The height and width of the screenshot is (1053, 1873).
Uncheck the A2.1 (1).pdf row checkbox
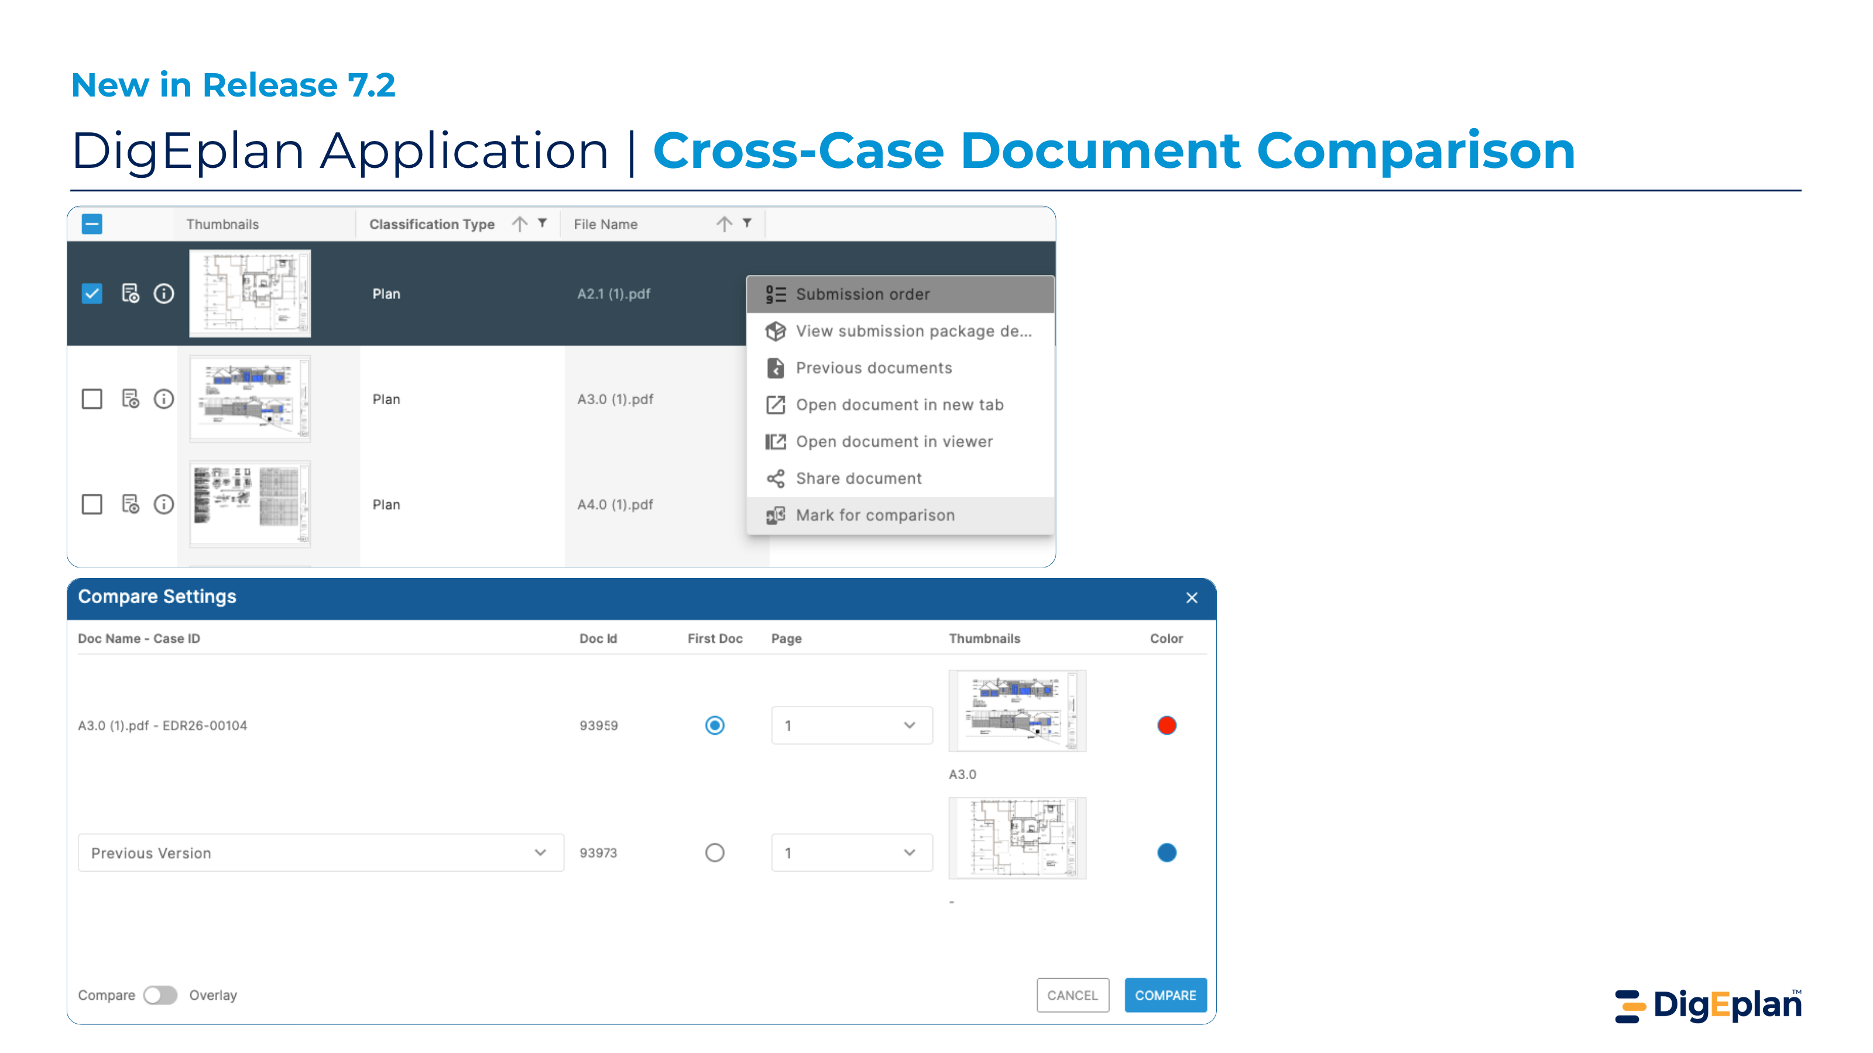click(92, 294)
